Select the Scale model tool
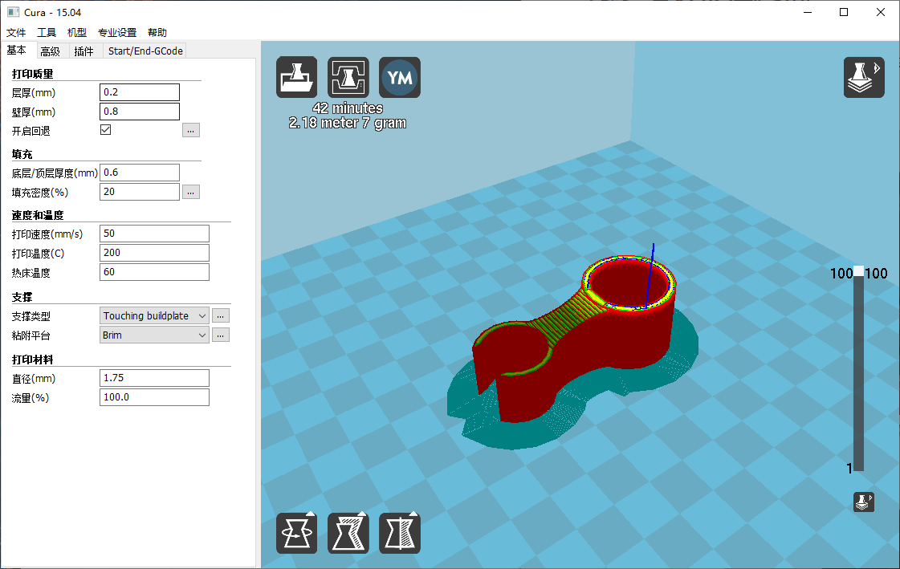Image resolution: width=900 pixels, height=569 pixels. click(348, 533)
